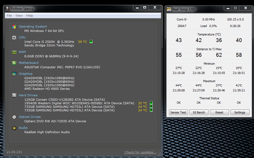Screen dimensions: 254x158
Task: Open the View menu in Speccy
Action: pyautogui.click(x=19, y=16)
